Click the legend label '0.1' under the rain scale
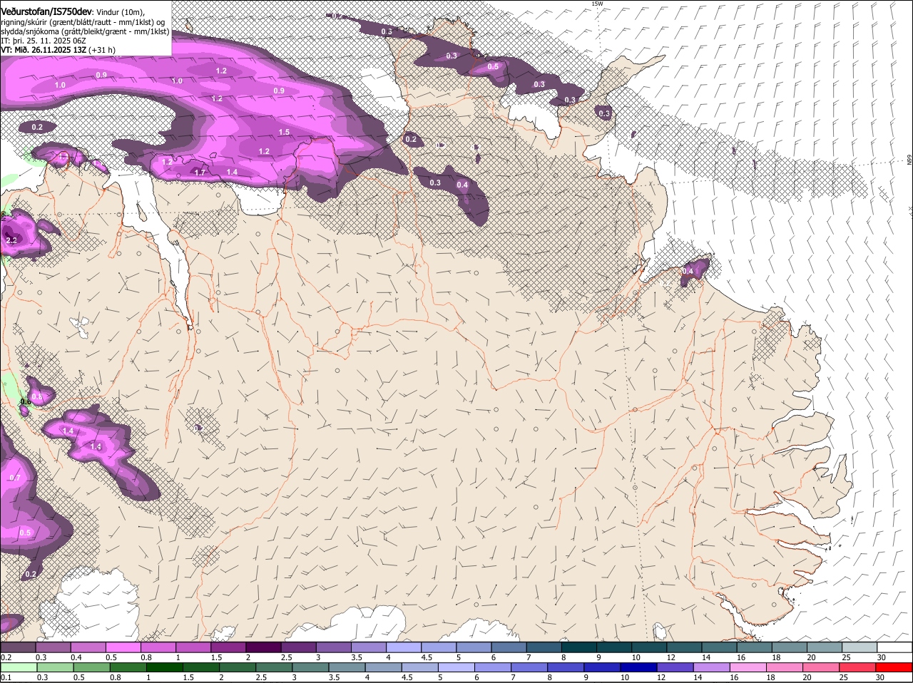913x683 pixels. (6, 677)
